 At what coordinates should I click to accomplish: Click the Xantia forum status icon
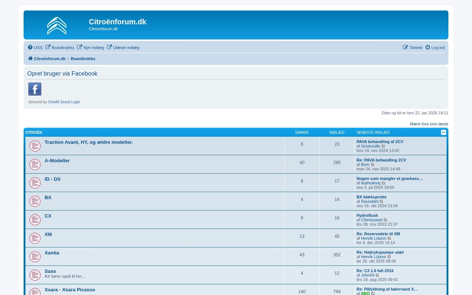pyautogui.click(x=35, y=257)
